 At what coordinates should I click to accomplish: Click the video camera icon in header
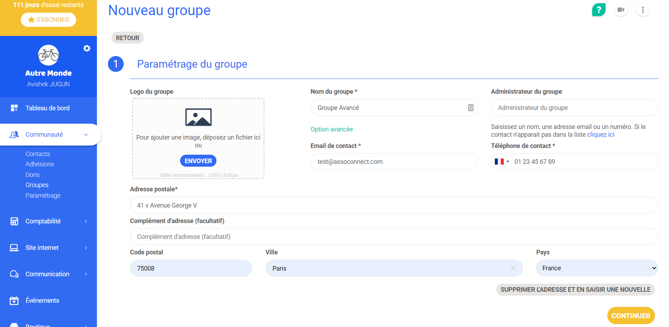point(621,10)
